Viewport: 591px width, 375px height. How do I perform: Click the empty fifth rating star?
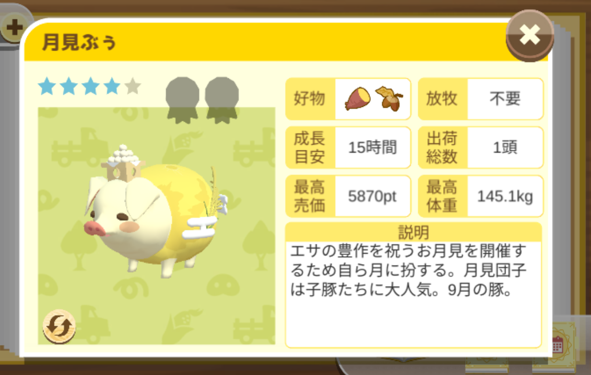click(x=133, y=86)
